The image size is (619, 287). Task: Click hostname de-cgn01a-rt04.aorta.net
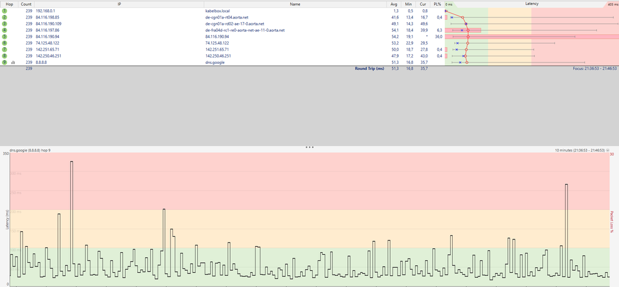click(226, 17)
